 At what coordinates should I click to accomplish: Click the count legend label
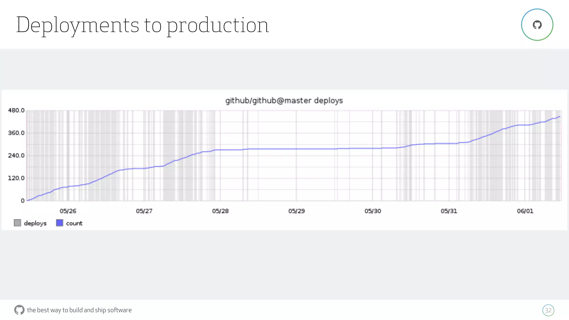(74, 223)
